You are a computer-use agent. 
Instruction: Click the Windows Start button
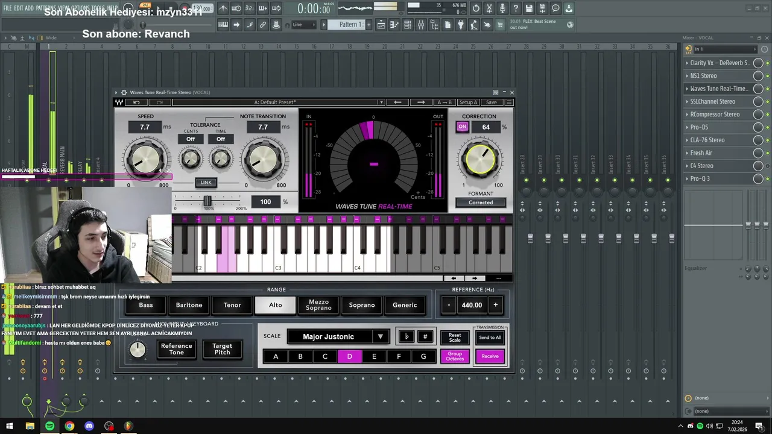tap(9, 426)
